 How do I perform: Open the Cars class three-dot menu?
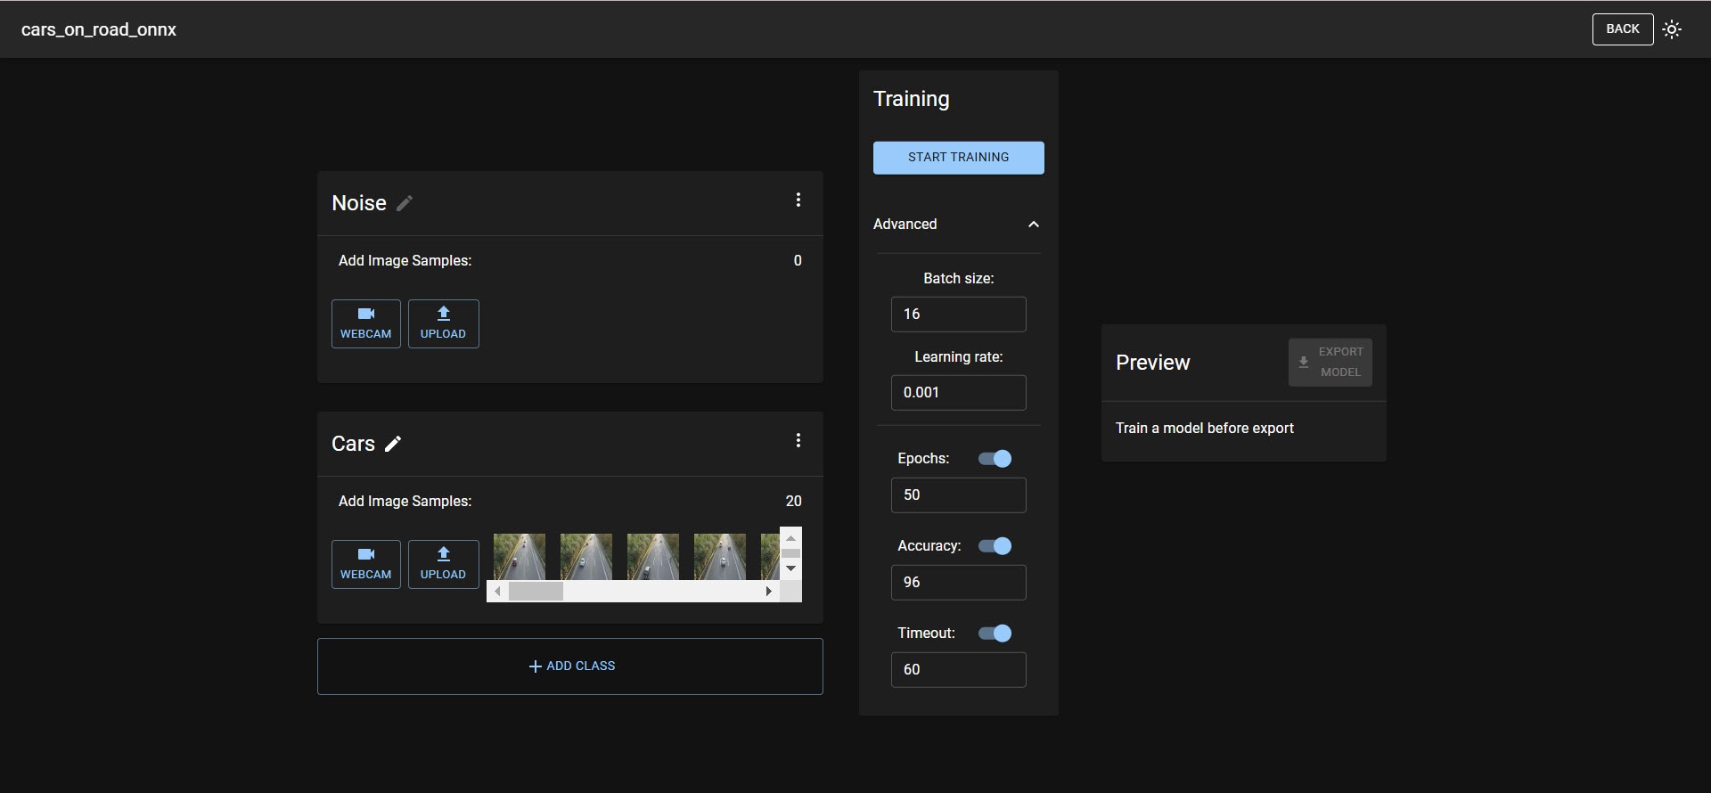[x=798, y=441]
